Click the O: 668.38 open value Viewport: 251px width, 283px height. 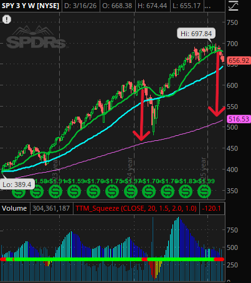[117, 6]
